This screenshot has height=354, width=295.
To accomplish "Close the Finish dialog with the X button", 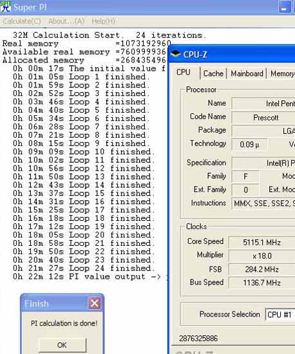I will [94, 303].
